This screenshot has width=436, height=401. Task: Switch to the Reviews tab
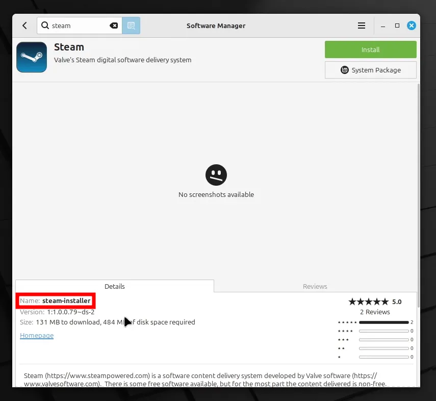[315, 286]
